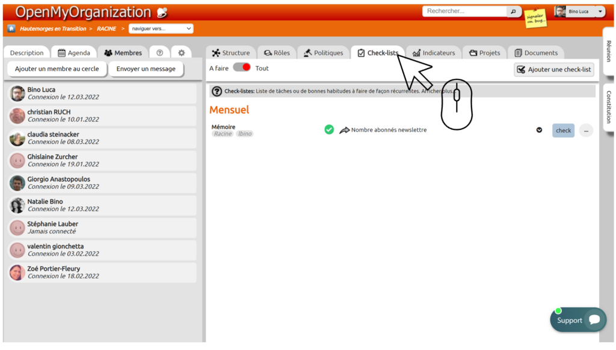Select member name 'Giorgio Anastopoulos'

pos(59,179)
